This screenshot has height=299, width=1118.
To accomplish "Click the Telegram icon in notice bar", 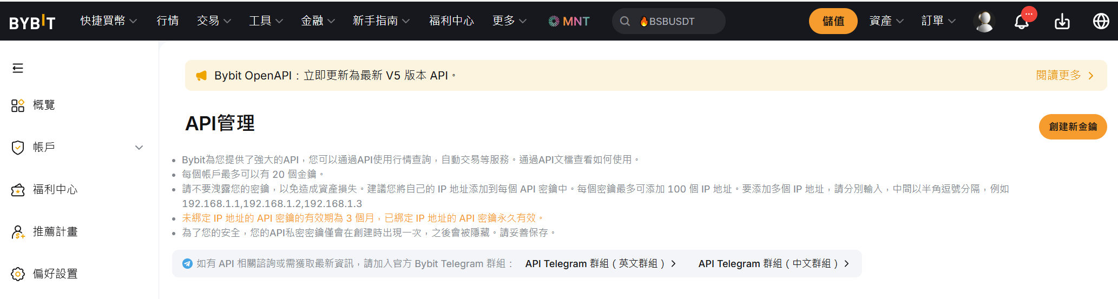I will click(187, 264).
